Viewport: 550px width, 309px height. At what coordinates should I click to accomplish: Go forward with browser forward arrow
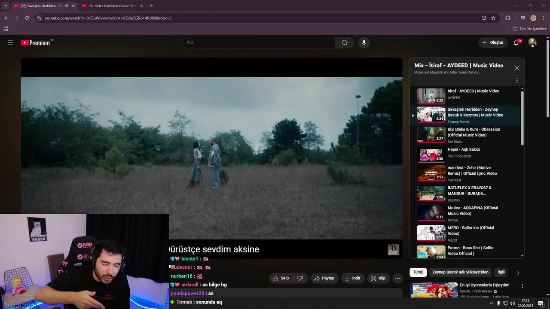click(x=16, y=18)
